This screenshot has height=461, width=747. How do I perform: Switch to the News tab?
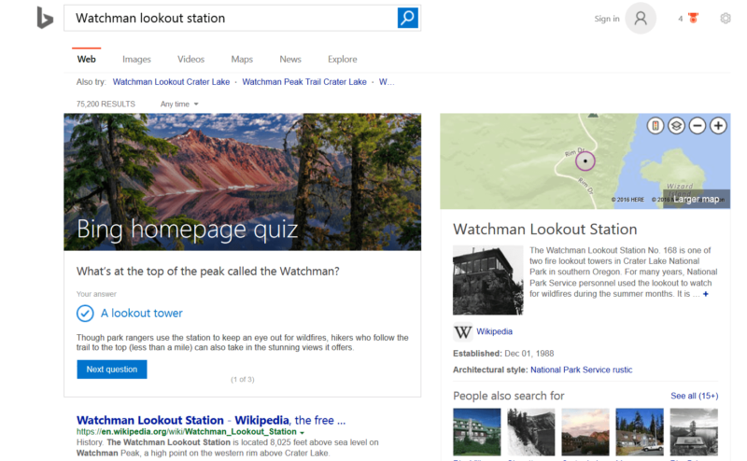[x=290, y=59]
